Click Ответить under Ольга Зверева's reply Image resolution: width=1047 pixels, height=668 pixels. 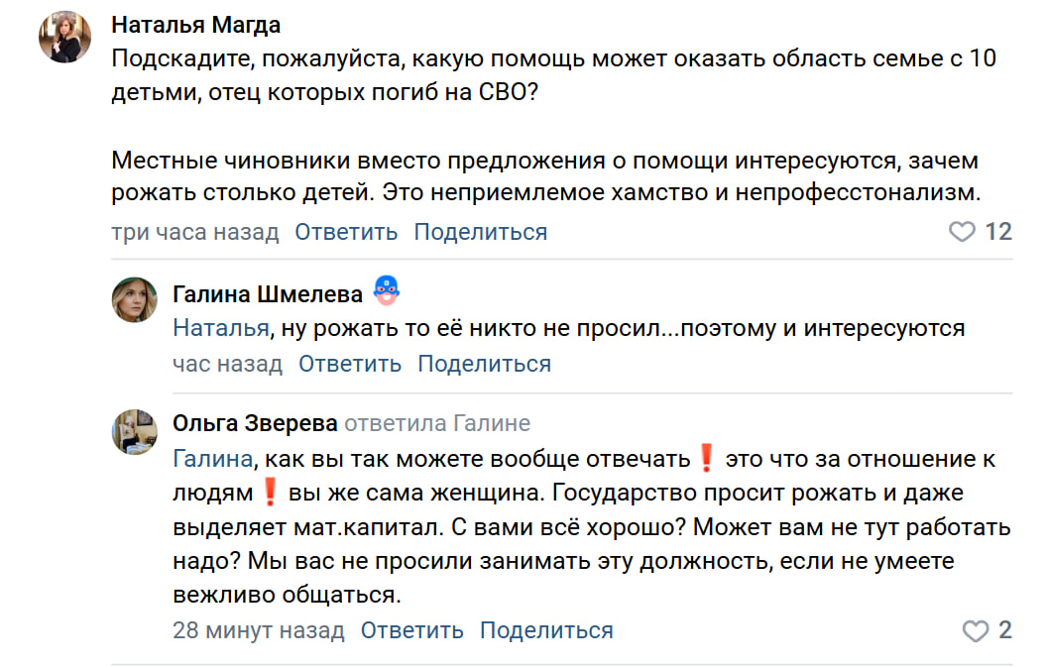411,630
